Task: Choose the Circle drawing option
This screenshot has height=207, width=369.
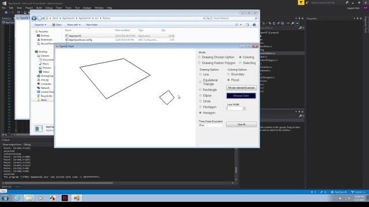Action: click(205, 101)
